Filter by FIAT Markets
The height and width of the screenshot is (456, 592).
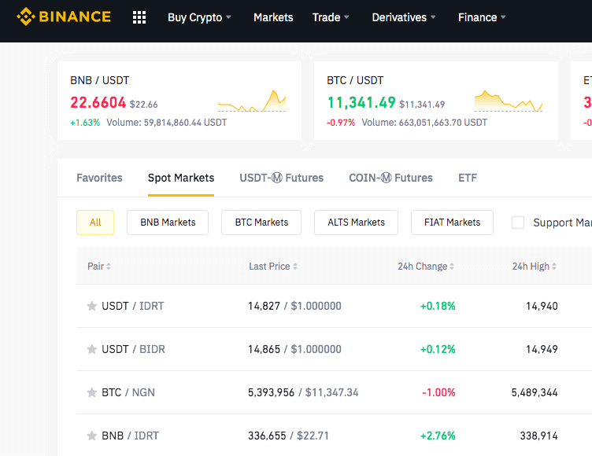452,222
